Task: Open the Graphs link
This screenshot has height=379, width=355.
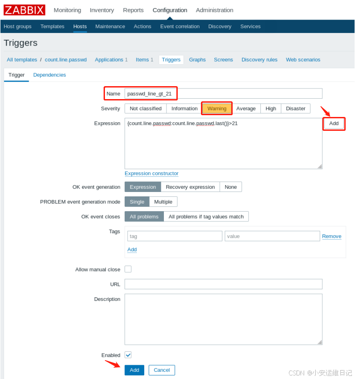Action: coord(197,60)
